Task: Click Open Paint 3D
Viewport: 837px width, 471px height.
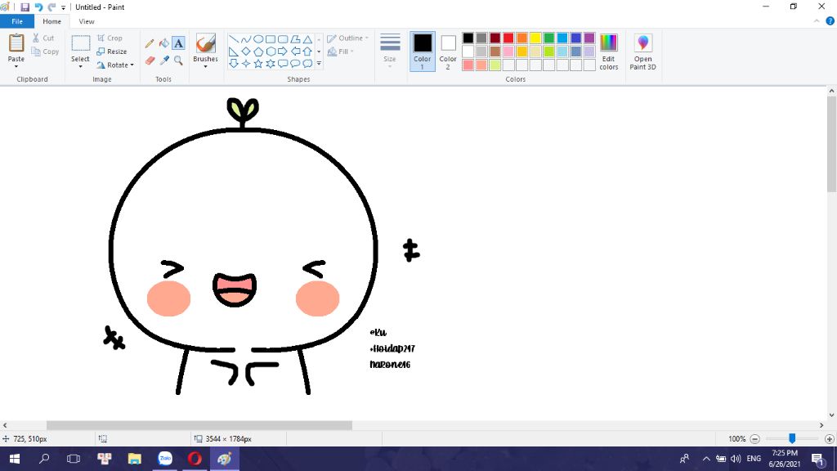Action: pos(642,52)
